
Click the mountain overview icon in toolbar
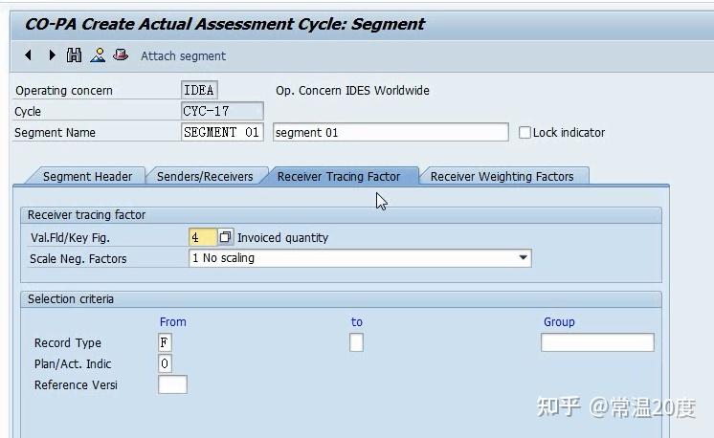pyautogui.click(x=98, y=55)
